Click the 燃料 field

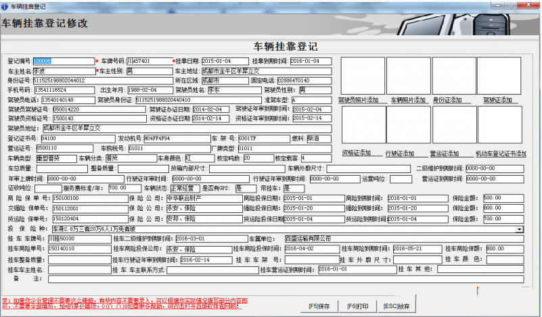click(319, 139)
